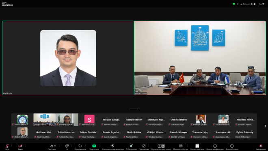
Task: Pause the recording in top bar
Action: pos(252,4)
